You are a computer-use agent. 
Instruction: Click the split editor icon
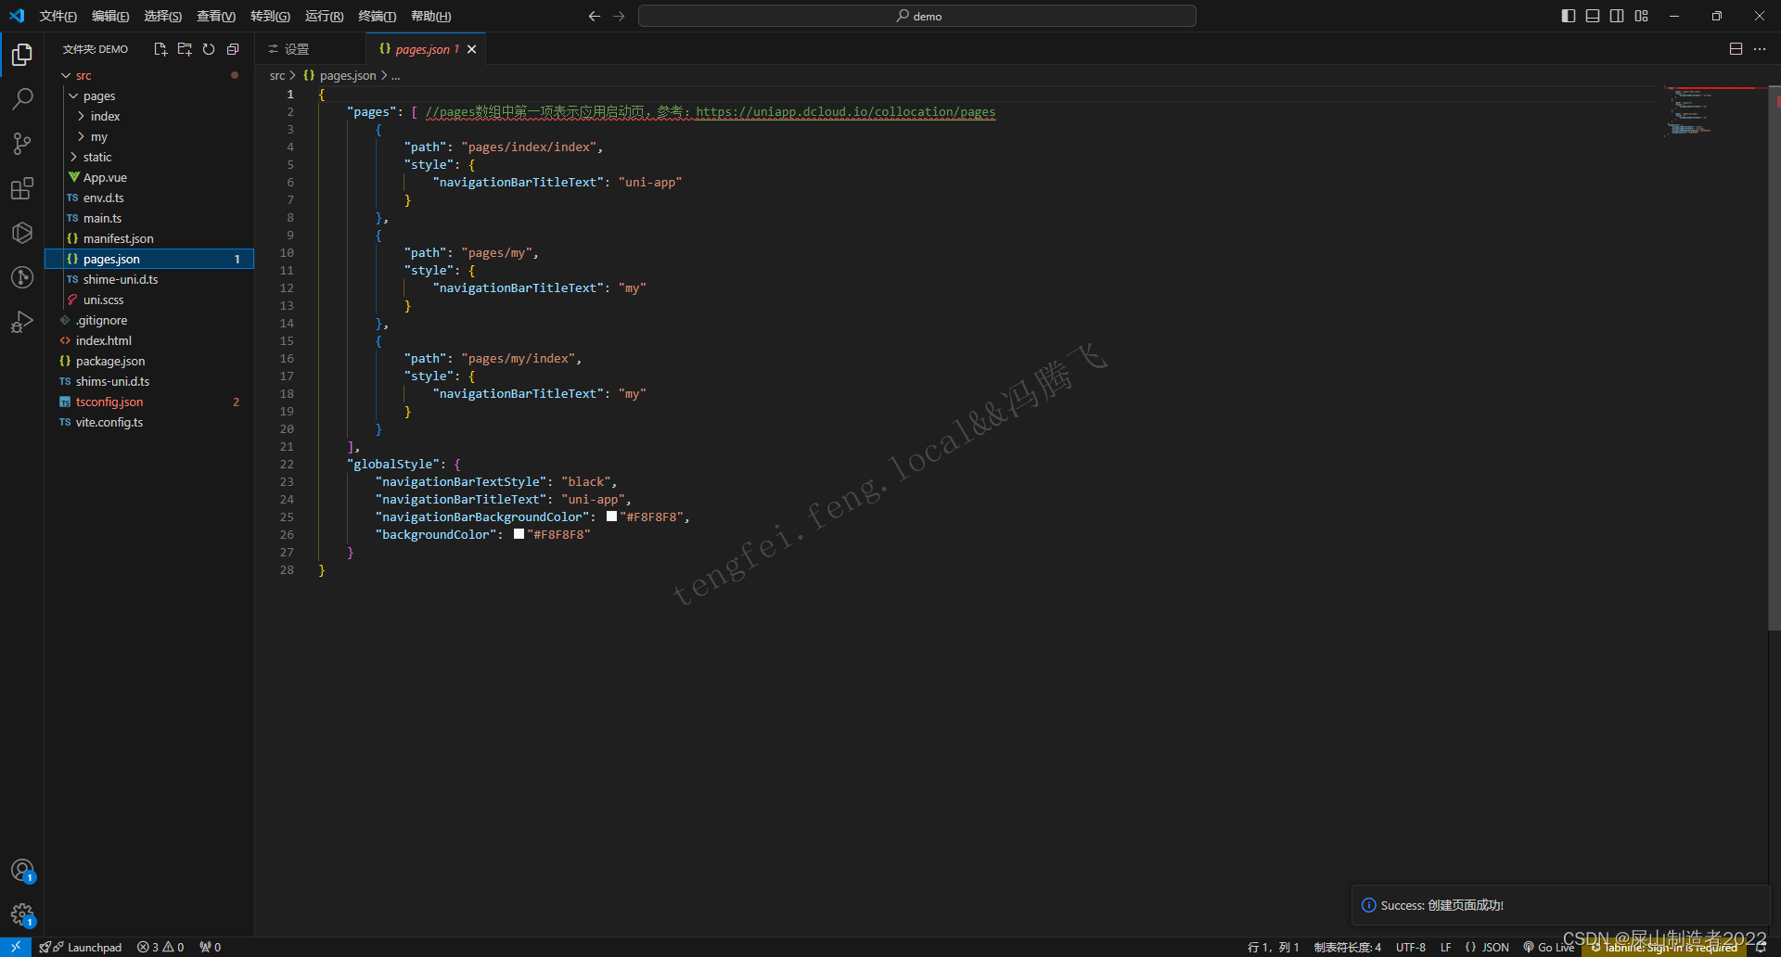[1736, 49]
